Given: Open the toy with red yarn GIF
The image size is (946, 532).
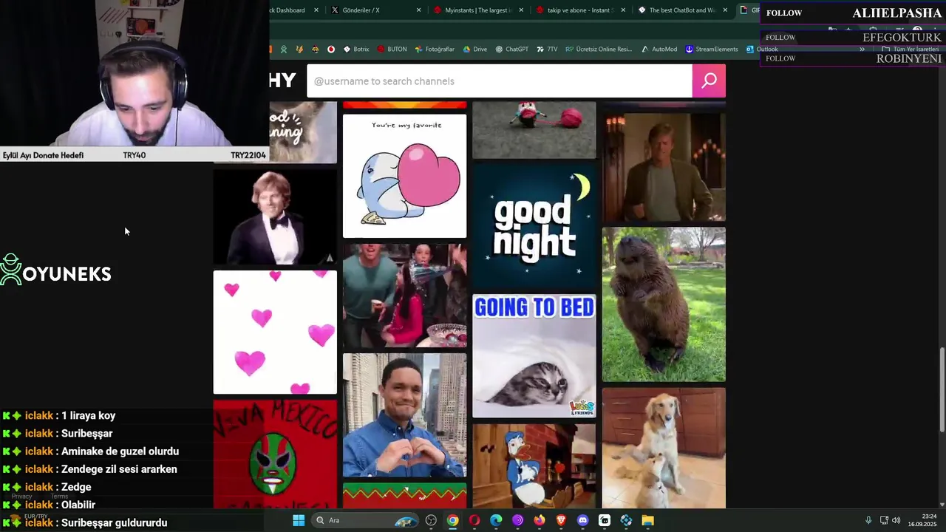Looking at the screenshot, I should tap(534, 130).
